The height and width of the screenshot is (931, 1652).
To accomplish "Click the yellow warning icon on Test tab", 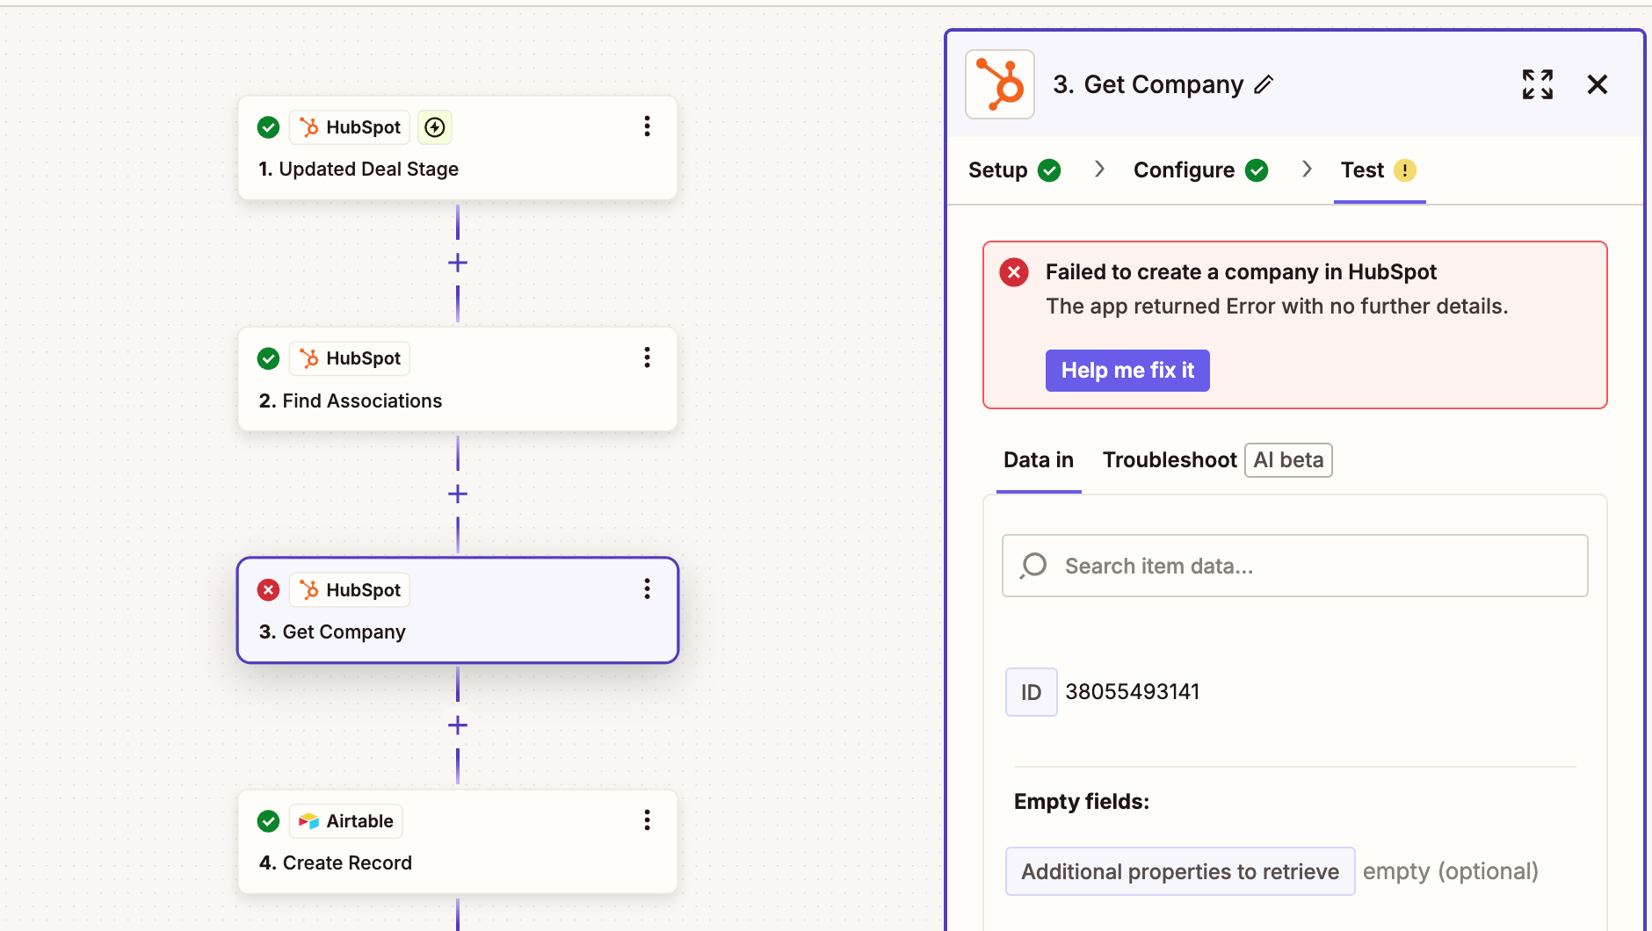I will click(1405, 170).
